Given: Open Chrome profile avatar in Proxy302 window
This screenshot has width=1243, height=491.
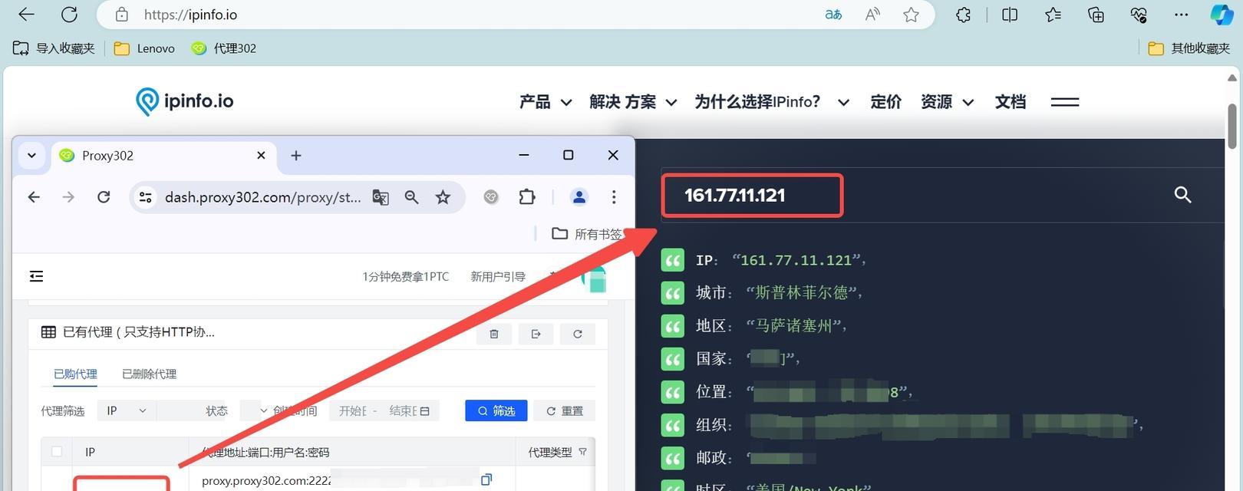Looking at the screenshot, I should pyautogui.click(x=579, y=197).
